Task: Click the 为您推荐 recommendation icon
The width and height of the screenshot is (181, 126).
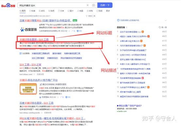Action: (21, 54)
